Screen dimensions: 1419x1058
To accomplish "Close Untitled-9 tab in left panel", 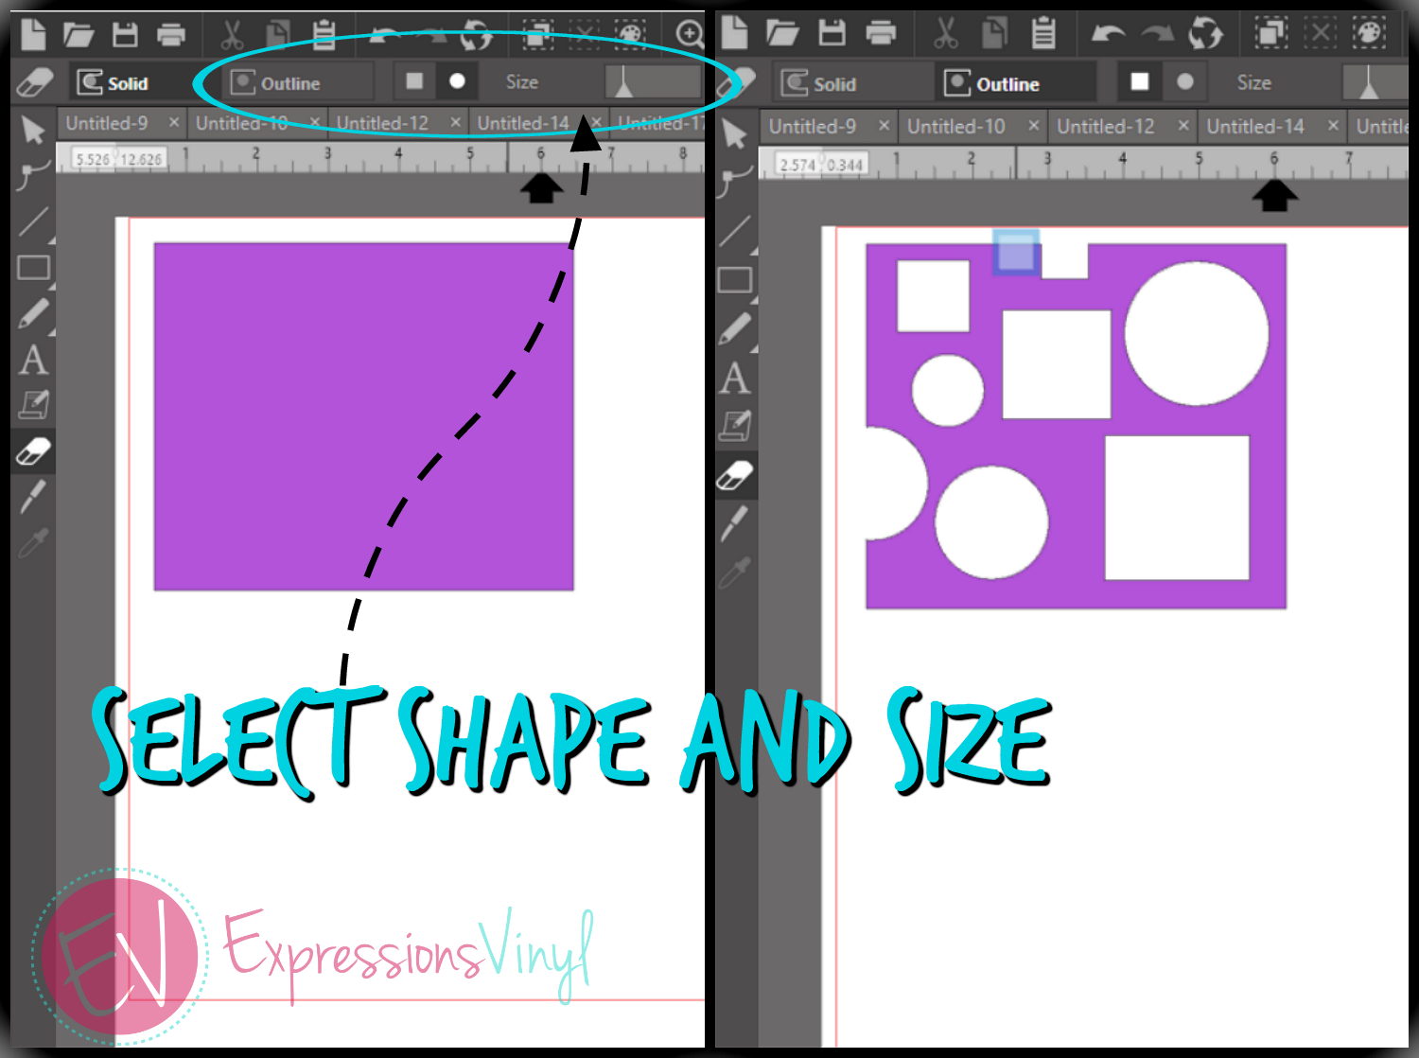I will tap(174, 123).
